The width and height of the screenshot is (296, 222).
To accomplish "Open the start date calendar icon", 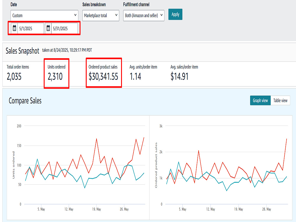I will point(14,28).
